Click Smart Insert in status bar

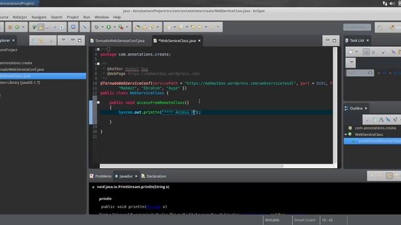[x=305, y=220]
